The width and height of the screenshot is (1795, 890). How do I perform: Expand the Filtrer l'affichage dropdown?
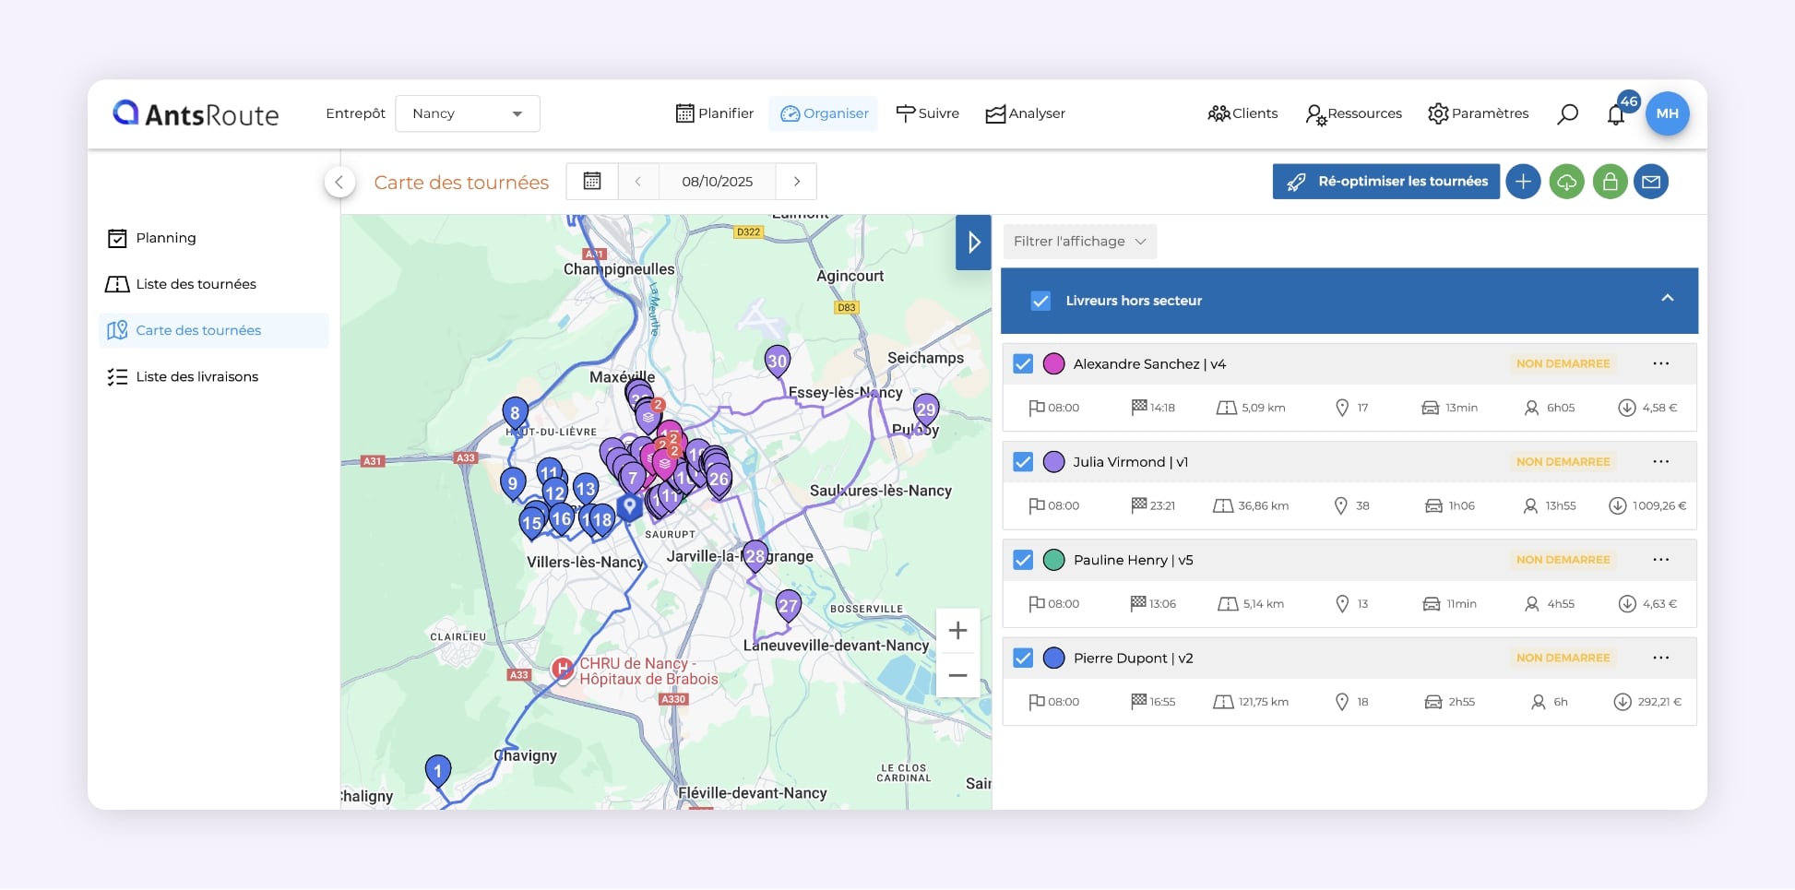[x=1079, y=242]
